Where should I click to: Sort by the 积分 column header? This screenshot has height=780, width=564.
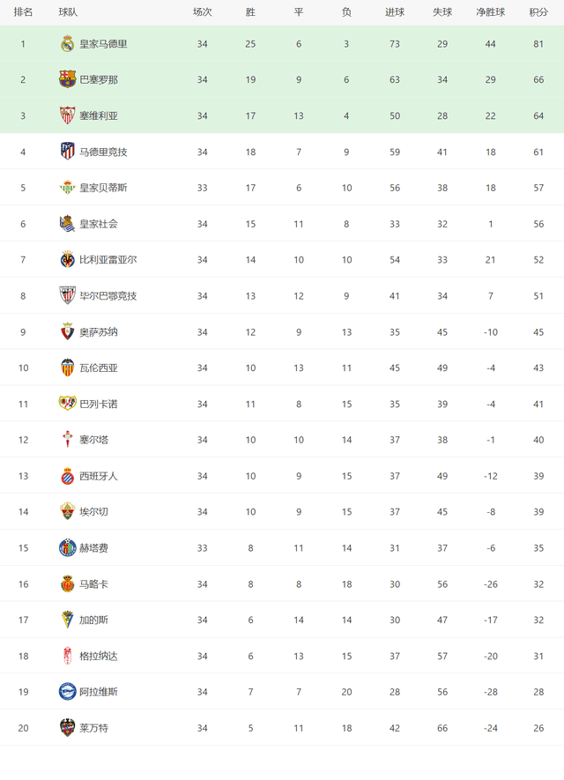tap(538, 12)
